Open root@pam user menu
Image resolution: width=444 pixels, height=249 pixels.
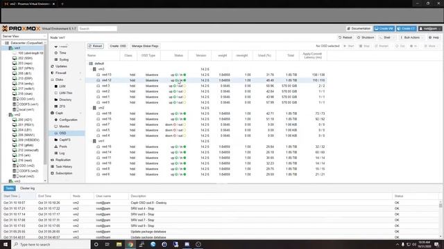point(430,28)
